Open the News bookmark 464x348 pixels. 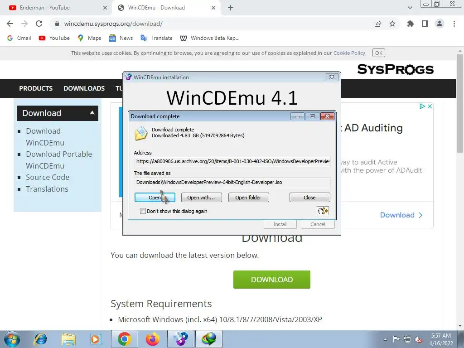[x=121, y=38]
